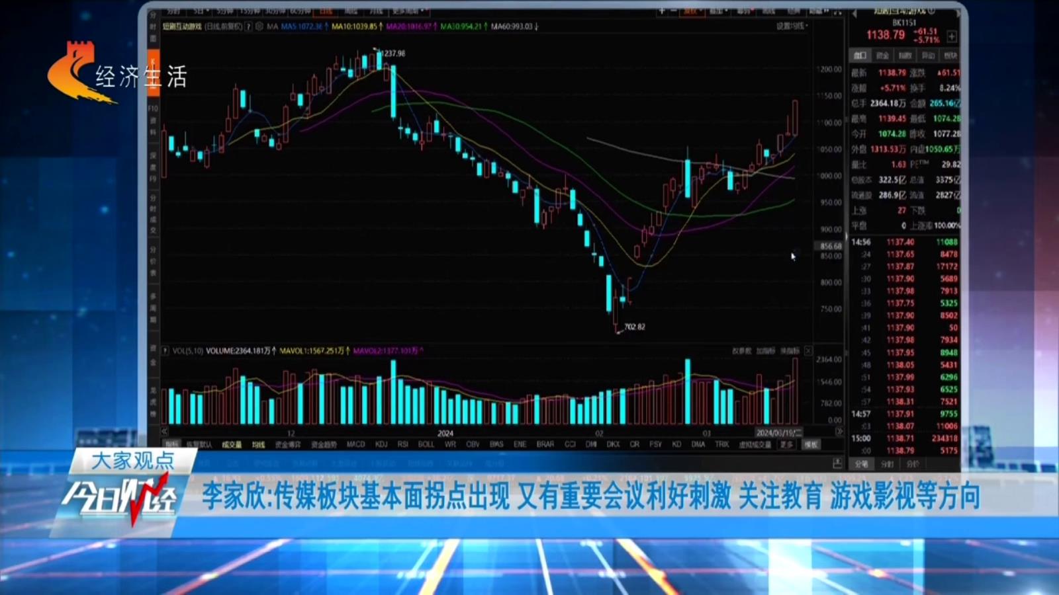The width and height of the screenshot is (1059, 595).
Task: Select the BOLL indicator
Action: point(426,444)
